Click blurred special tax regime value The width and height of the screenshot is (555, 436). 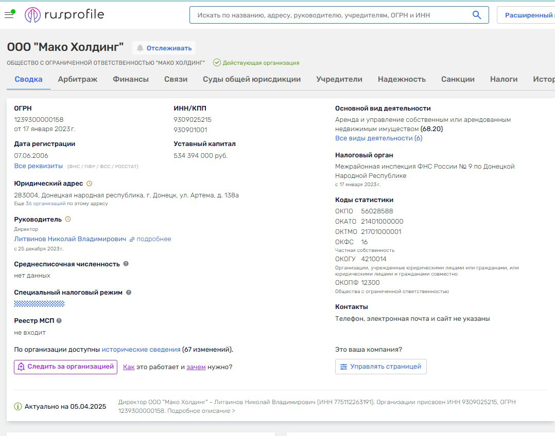(x=39, y=304)
